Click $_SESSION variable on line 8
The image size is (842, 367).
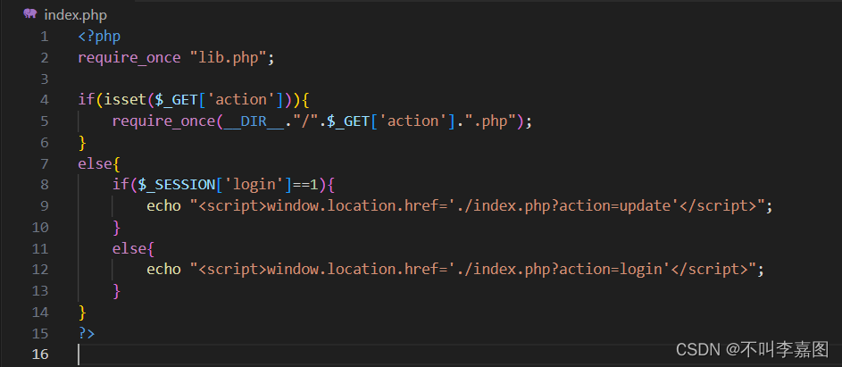tap(177, 186)
